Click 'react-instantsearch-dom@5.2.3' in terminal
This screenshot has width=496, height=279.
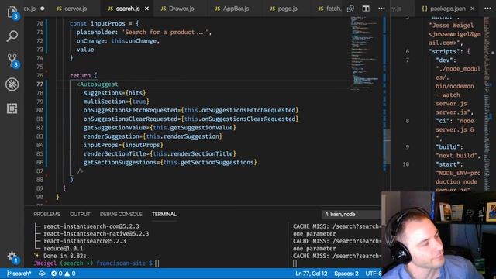[x=91, y=226]
